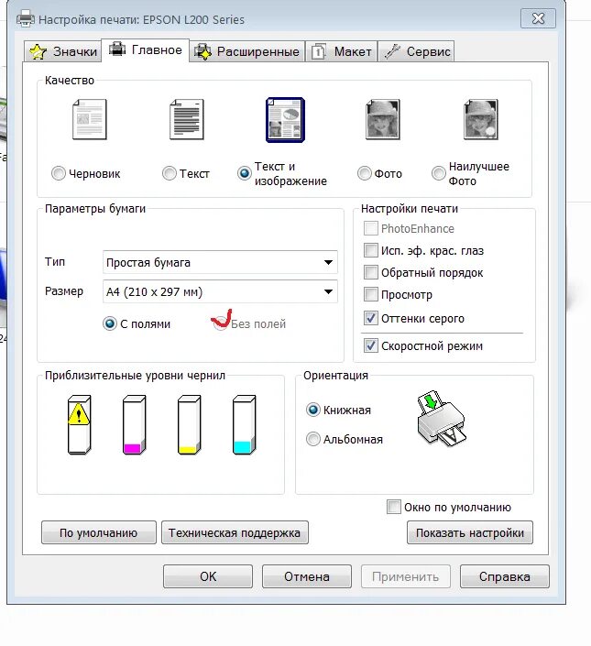Switch to the Главное tab
The width and height of the screenshot is (591, 646).
pos(146,49)
